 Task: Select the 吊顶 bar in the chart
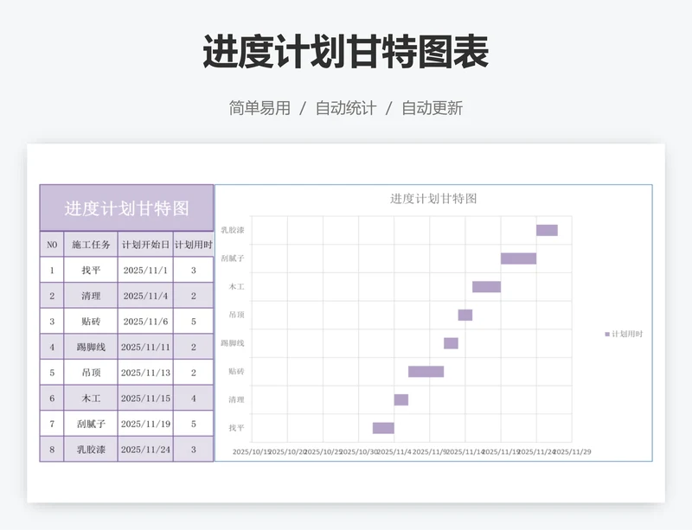pyautogui.click(x=464, y=314)
